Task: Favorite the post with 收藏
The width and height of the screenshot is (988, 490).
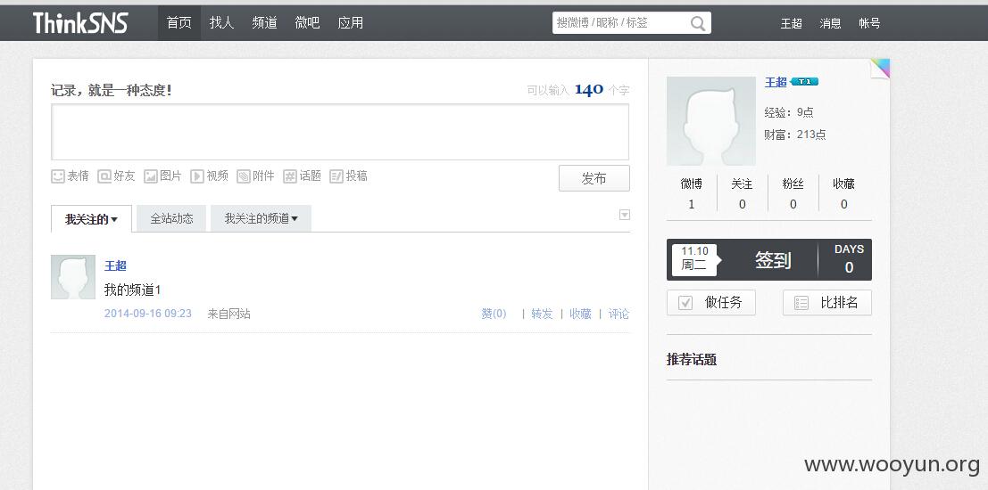Action: pos(580,314)
